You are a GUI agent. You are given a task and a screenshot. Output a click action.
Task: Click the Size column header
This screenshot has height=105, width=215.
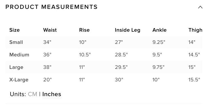[x=14, y=30]
